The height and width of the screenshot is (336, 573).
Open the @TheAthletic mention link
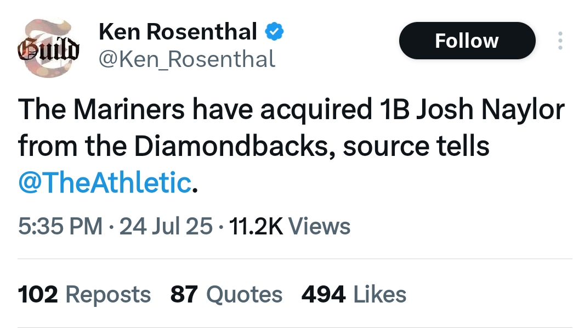point(105,183)
